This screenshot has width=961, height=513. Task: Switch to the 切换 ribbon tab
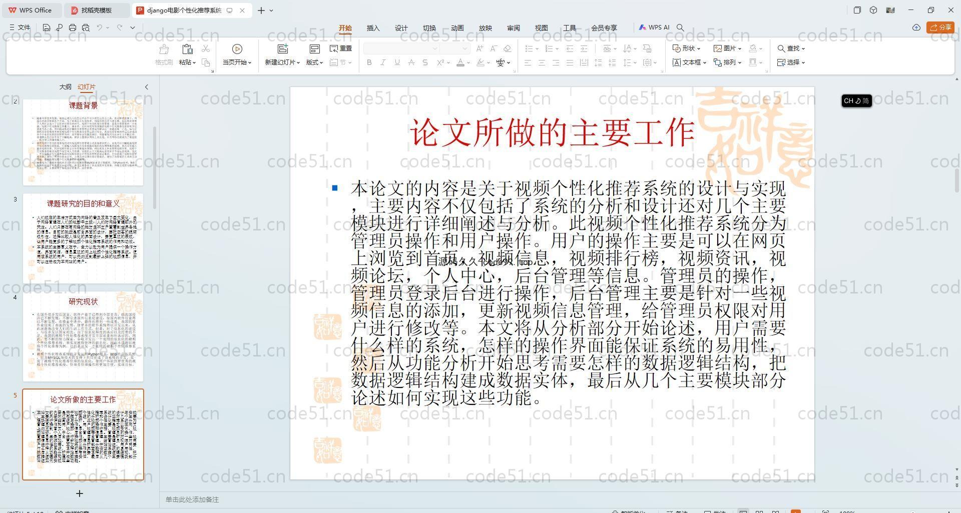tap(429, 28)
